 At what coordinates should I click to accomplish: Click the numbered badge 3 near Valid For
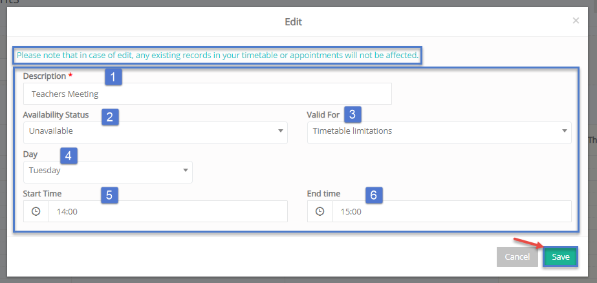click(353, 114)
